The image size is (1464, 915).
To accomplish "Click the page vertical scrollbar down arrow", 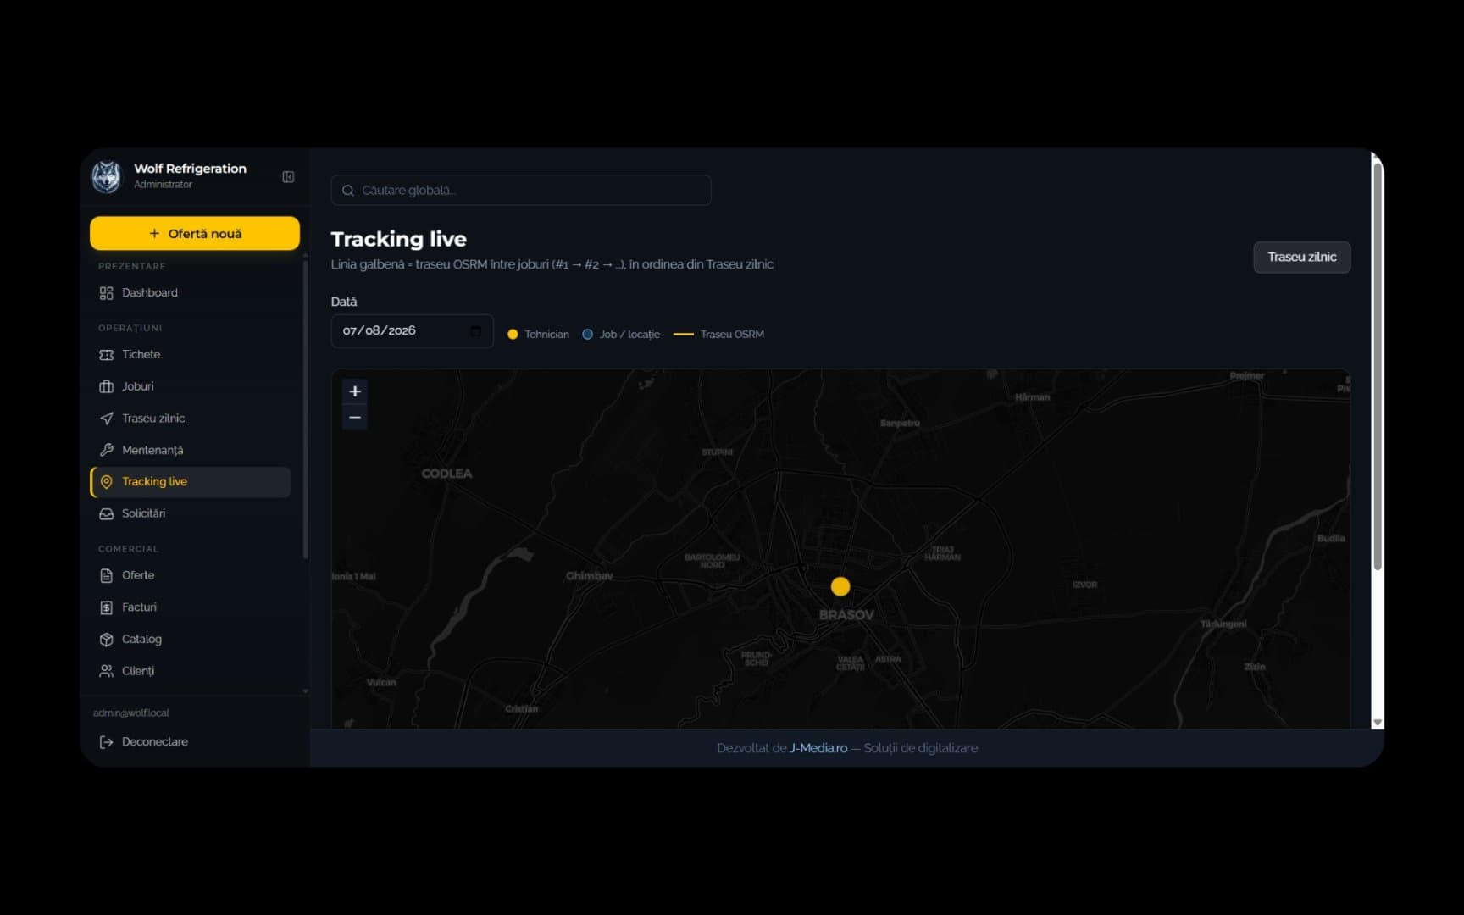I will click(1378, 723).
